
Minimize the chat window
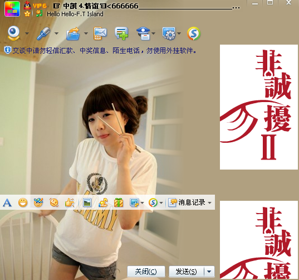[x=255, y=4]
